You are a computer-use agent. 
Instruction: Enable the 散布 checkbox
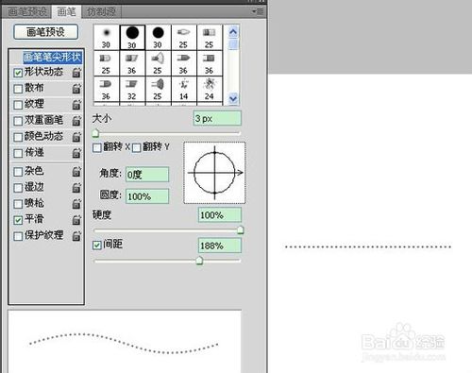click(18, 89)
